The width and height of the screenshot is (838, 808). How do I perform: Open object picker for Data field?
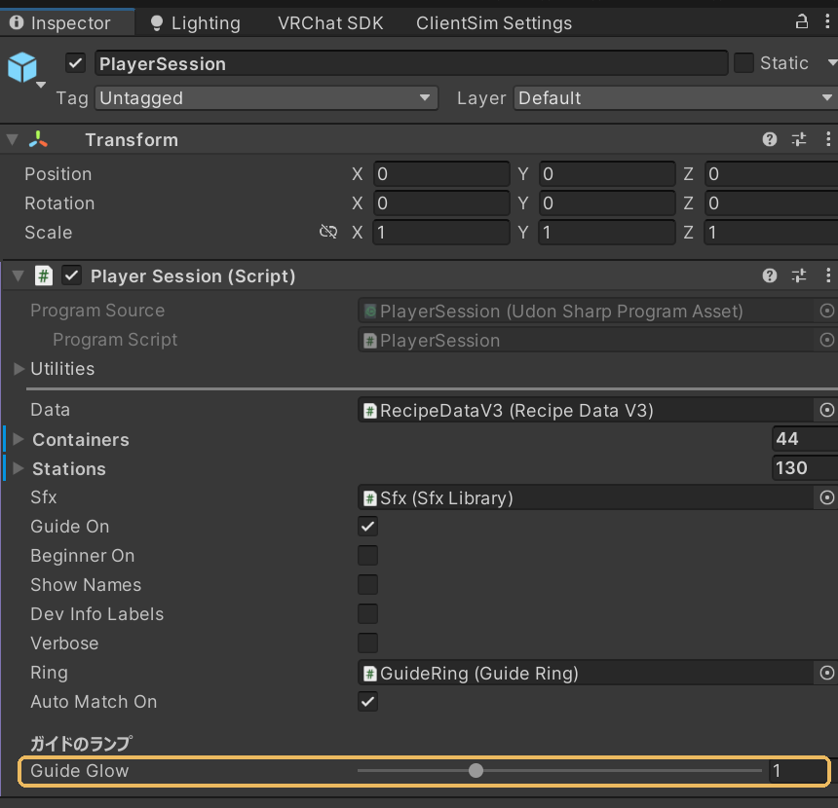826,410
